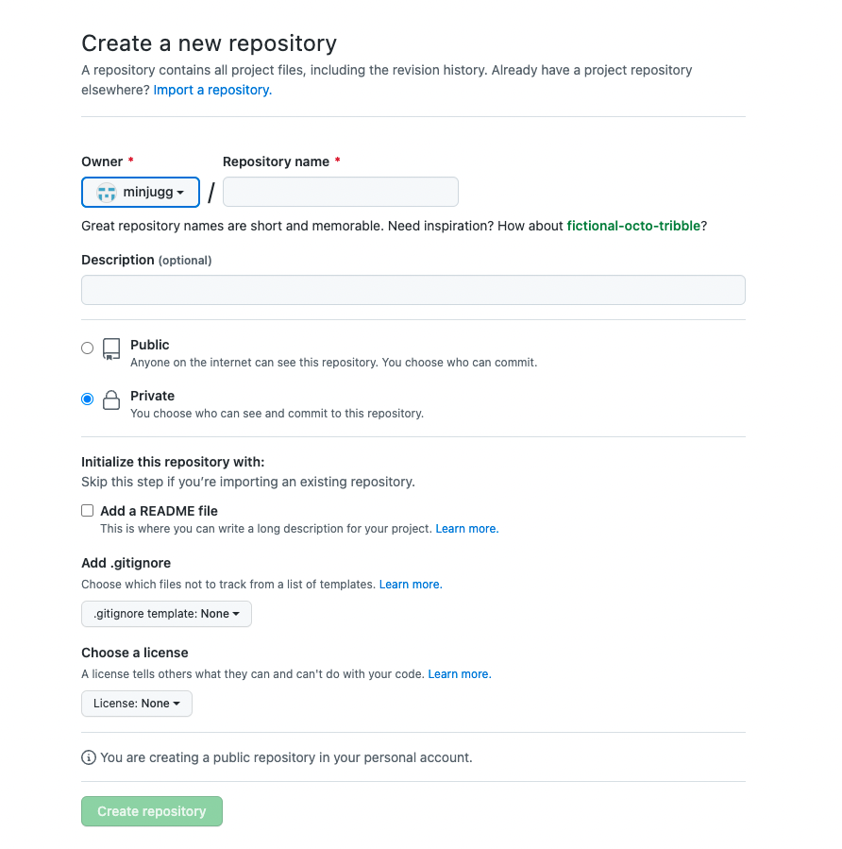Click the public repository book icon
This screenshot has height=849, width=842.
coord(111,349)
